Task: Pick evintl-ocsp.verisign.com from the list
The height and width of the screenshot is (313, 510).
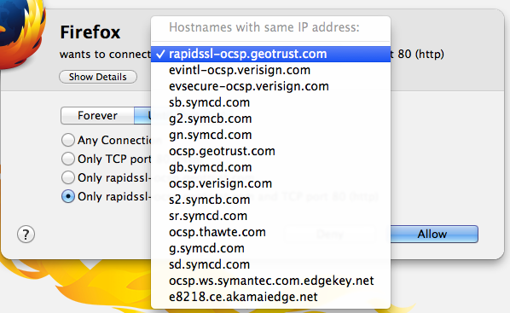Action: tap(270, 70)
